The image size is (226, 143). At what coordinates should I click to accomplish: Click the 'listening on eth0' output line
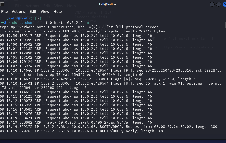[82, 31]
